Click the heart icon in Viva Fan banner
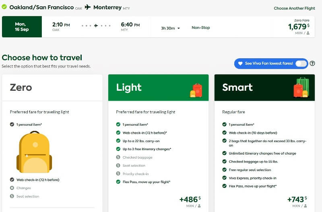 click(240, 63)
